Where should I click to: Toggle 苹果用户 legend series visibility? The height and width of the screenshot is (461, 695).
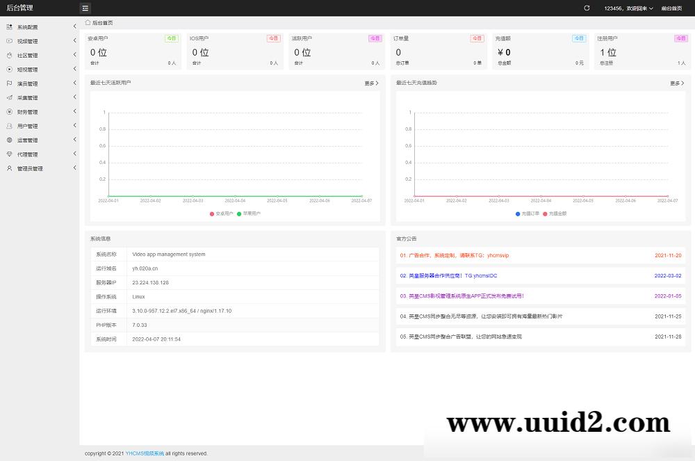(248, 213)
